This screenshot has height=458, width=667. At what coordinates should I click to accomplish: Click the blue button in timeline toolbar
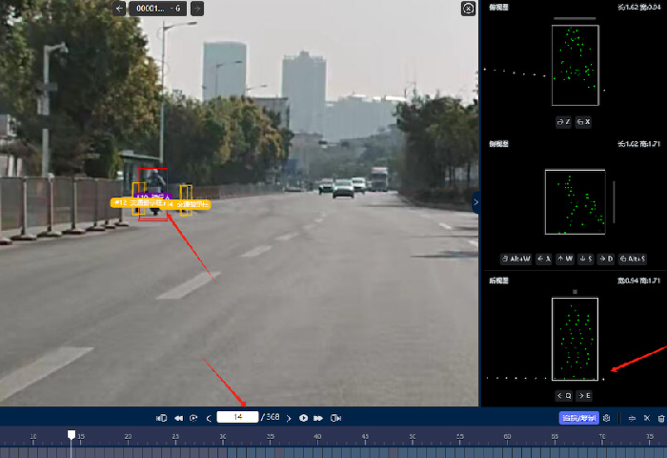578,418
